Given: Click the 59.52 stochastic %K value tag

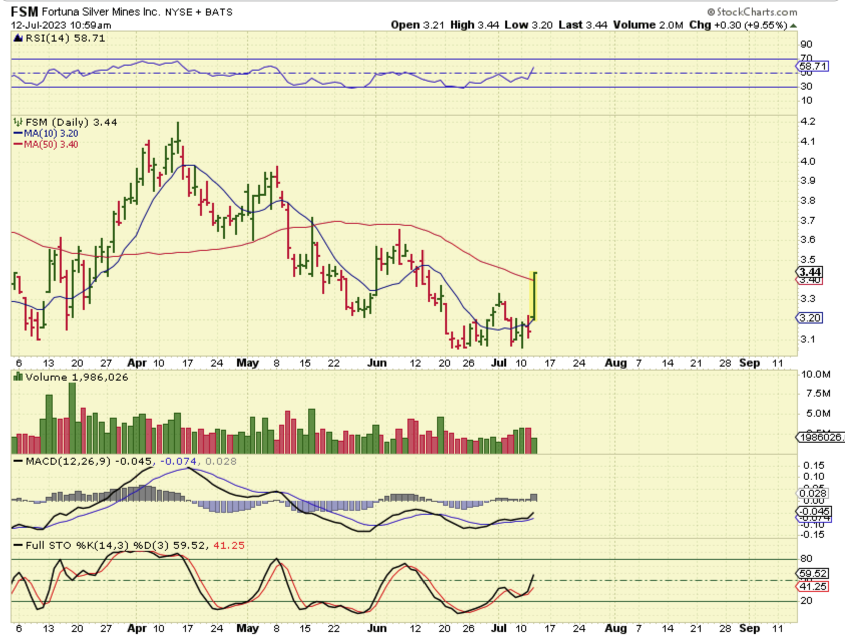Looking at the screenshot, I should click(x=812, y=573).
